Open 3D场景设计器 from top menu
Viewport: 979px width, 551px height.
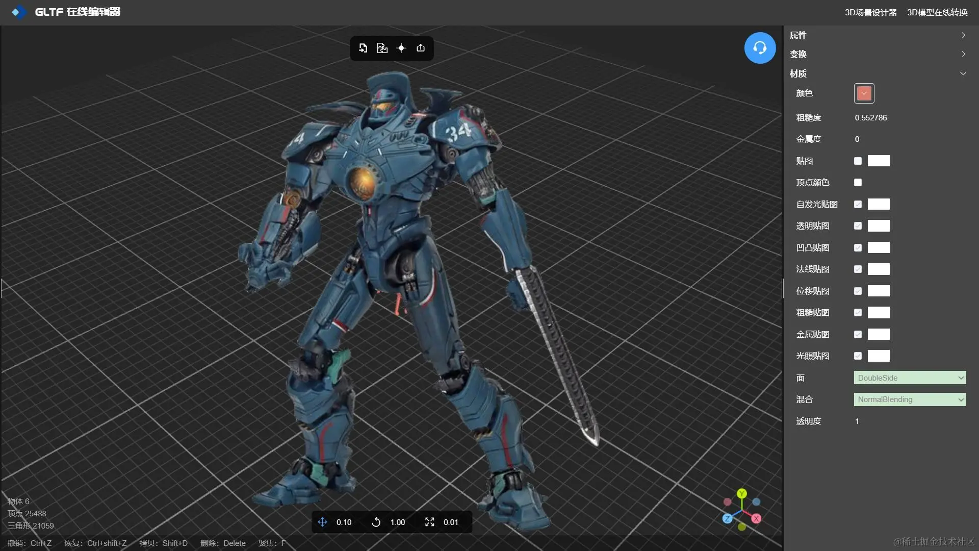(870, 12)
